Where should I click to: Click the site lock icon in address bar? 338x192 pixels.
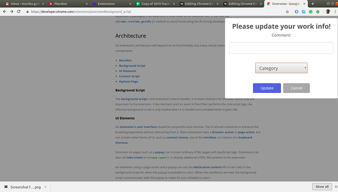[27, 12]
